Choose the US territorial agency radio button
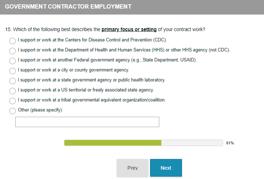Screen dimensions: 264x179 pos(12,91)
